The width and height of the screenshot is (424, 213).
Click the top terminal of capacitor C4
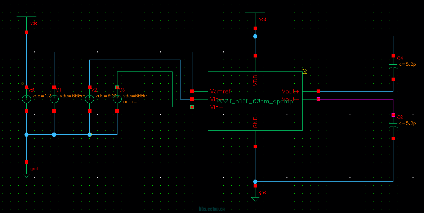(393, 56)
